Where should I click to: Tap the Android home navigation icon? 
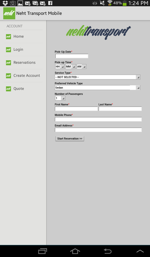[75, 251]
